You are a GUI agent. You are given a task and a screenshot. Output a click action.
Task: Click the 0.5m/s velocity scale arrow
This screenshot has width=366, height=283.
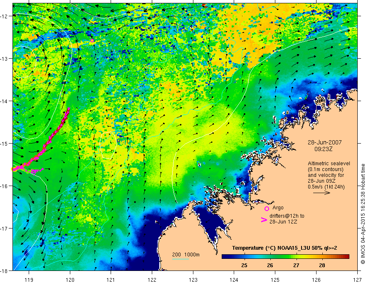(321, 193)
